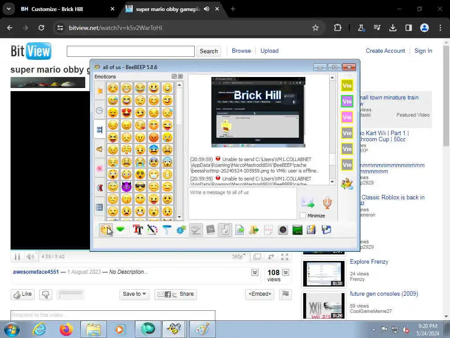Toggle the gray word completion button
Viewport: 450px width, 338px height.
coord(210,230)
